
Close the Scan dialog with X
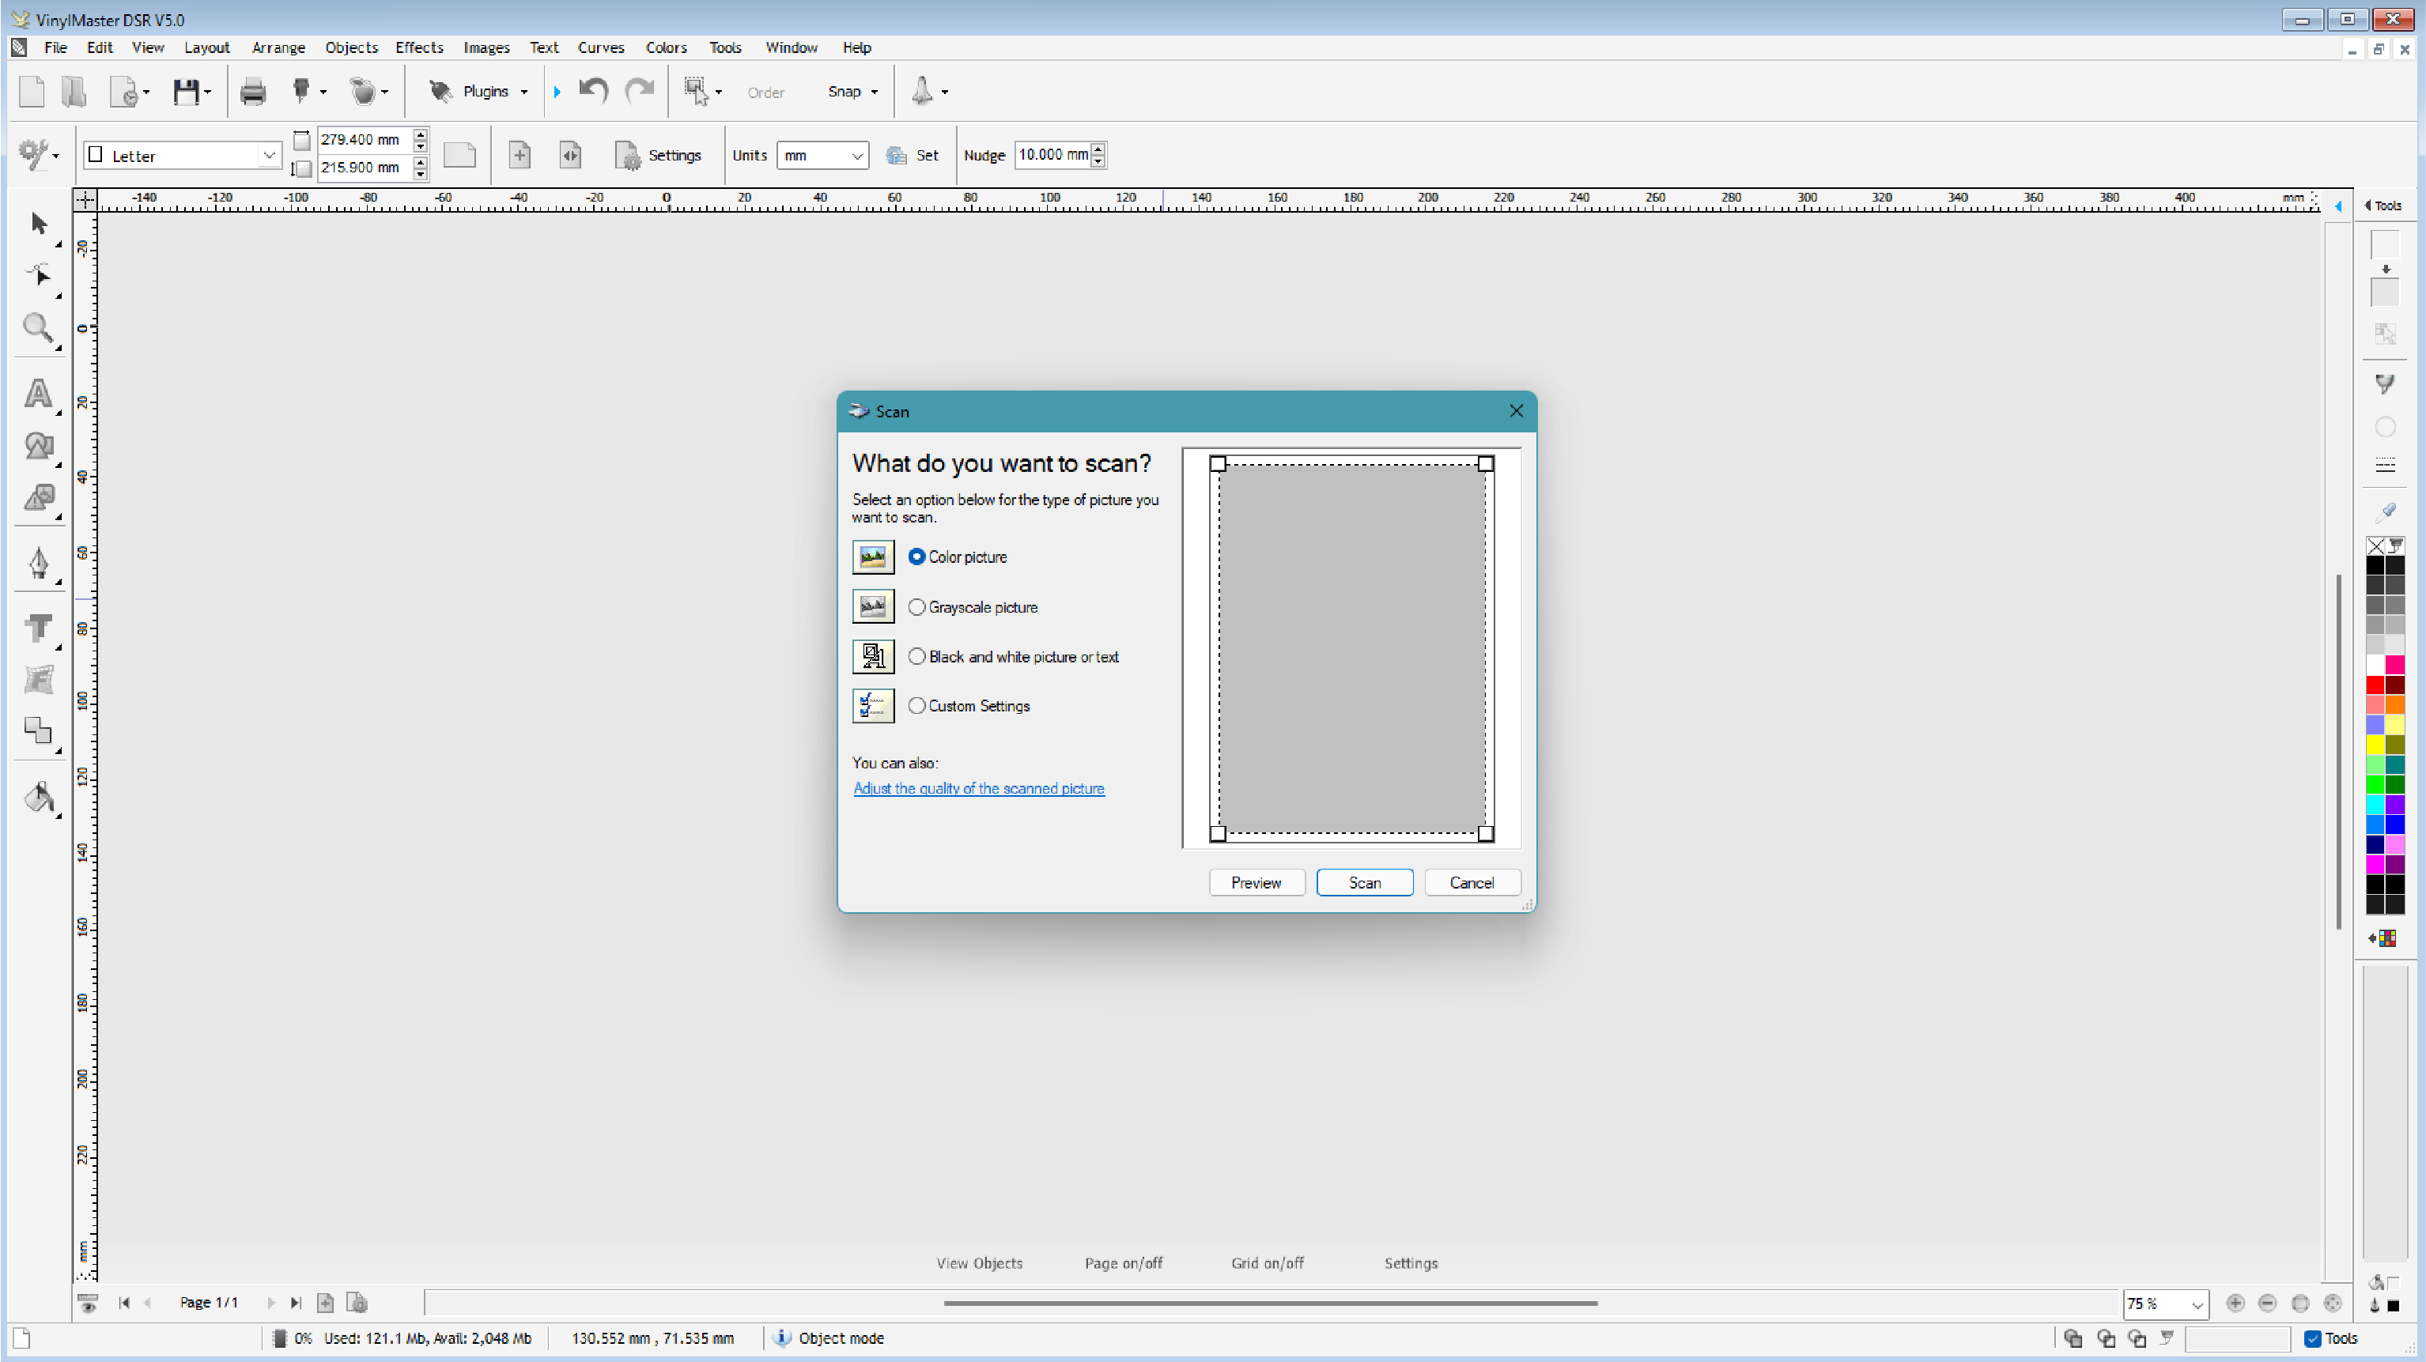(1517, 411)
